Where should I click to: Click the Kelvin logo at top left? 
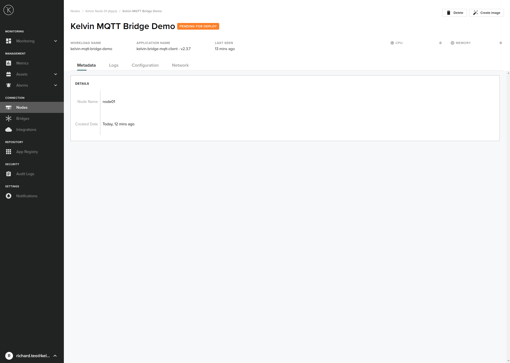click(8, 10)
